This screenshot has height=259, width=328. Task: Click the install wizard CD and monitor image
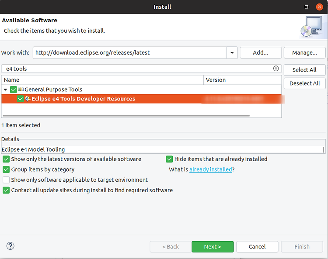click(311, 27)
